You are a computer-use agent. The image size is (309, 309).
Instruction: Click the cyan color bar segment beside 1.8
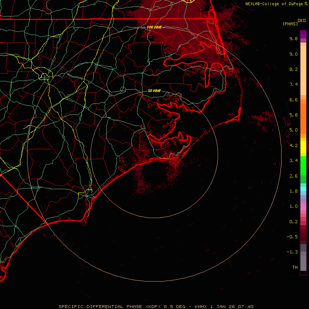[x=303, y=189]
